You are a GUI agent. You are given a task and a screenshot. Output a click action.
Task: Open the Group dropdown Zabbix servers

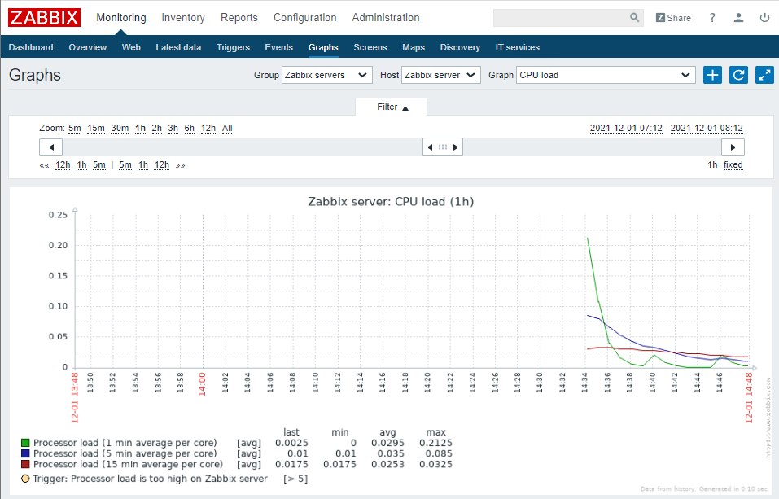click(x=327, y=75)
